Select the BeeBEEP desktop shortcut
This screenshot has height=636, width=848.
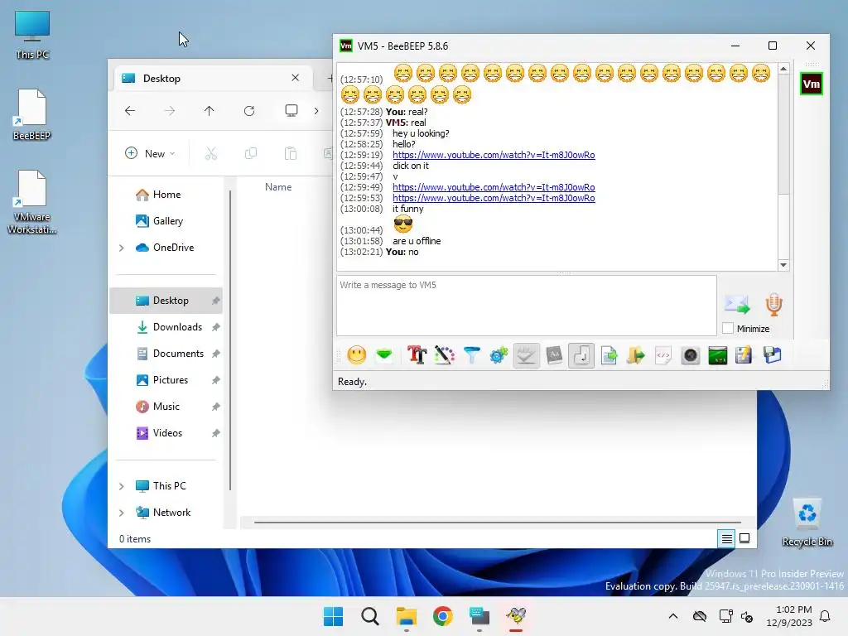(x=31, y=114)
